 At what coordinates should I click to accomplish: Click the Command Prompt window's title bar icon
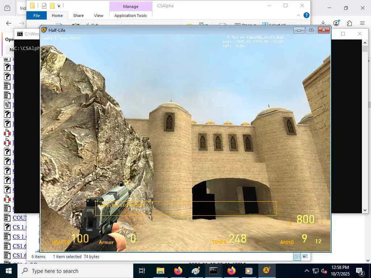pyautogui.click(x=20, y=34)
